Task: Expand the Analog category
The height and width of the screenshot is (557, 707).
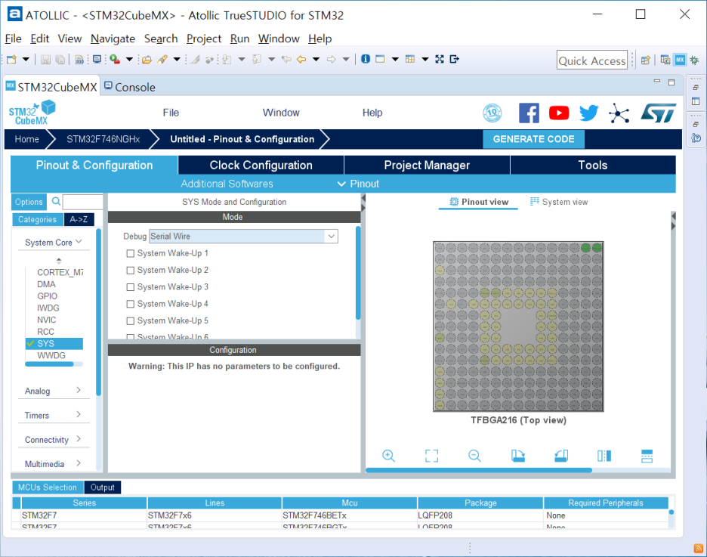Action: click(x=79, y=390)
